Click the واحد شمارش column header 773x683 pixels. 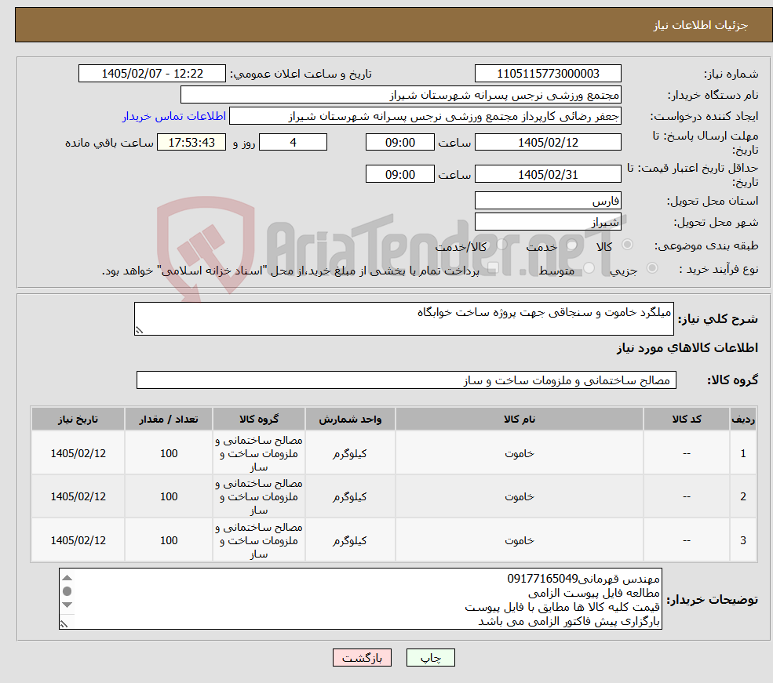pos(350,419)
